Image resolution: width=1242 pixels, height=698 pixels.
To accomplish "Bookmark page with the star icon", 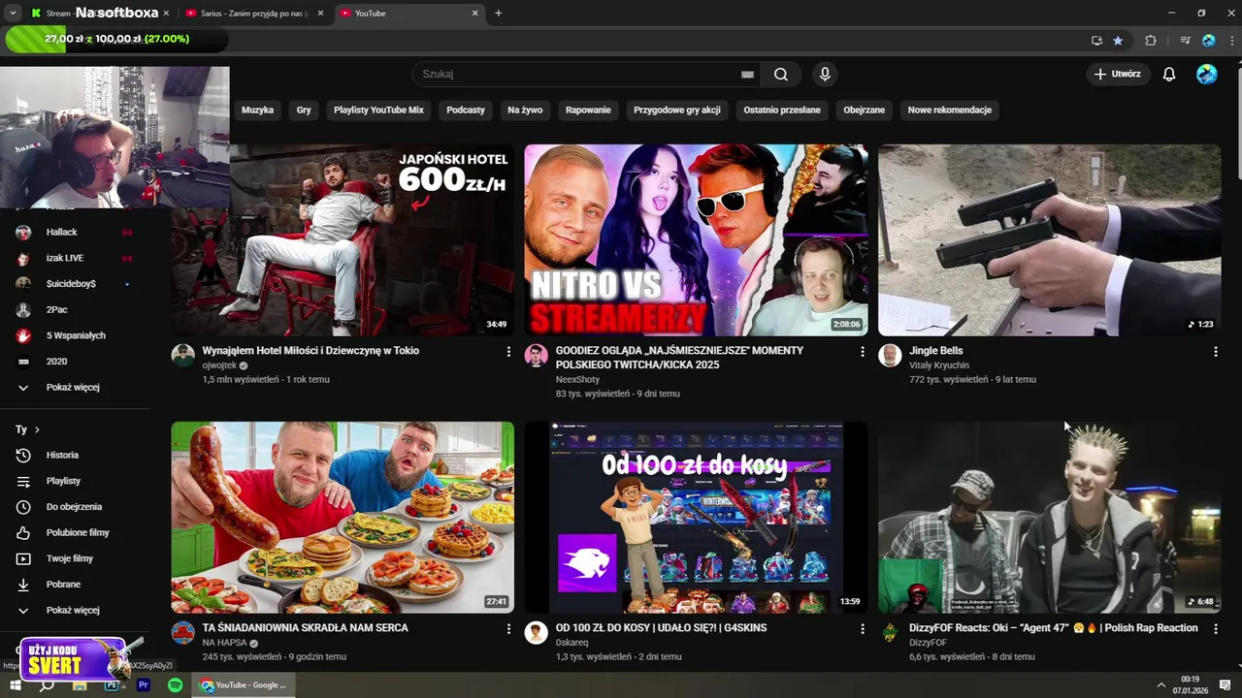I will point(1118,41).
